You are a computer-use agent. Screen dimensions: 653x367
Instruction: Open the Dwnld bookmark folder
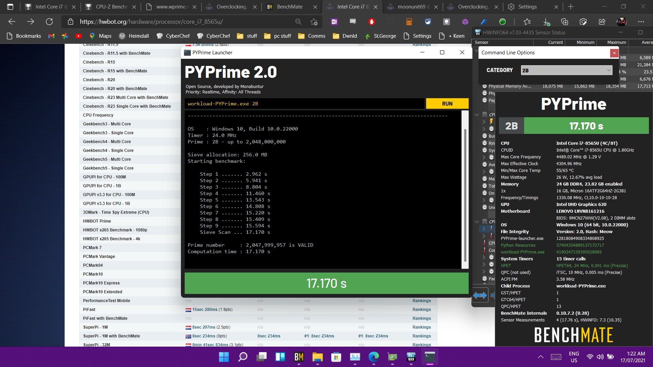pyautogui.click(x=345, y=36)
